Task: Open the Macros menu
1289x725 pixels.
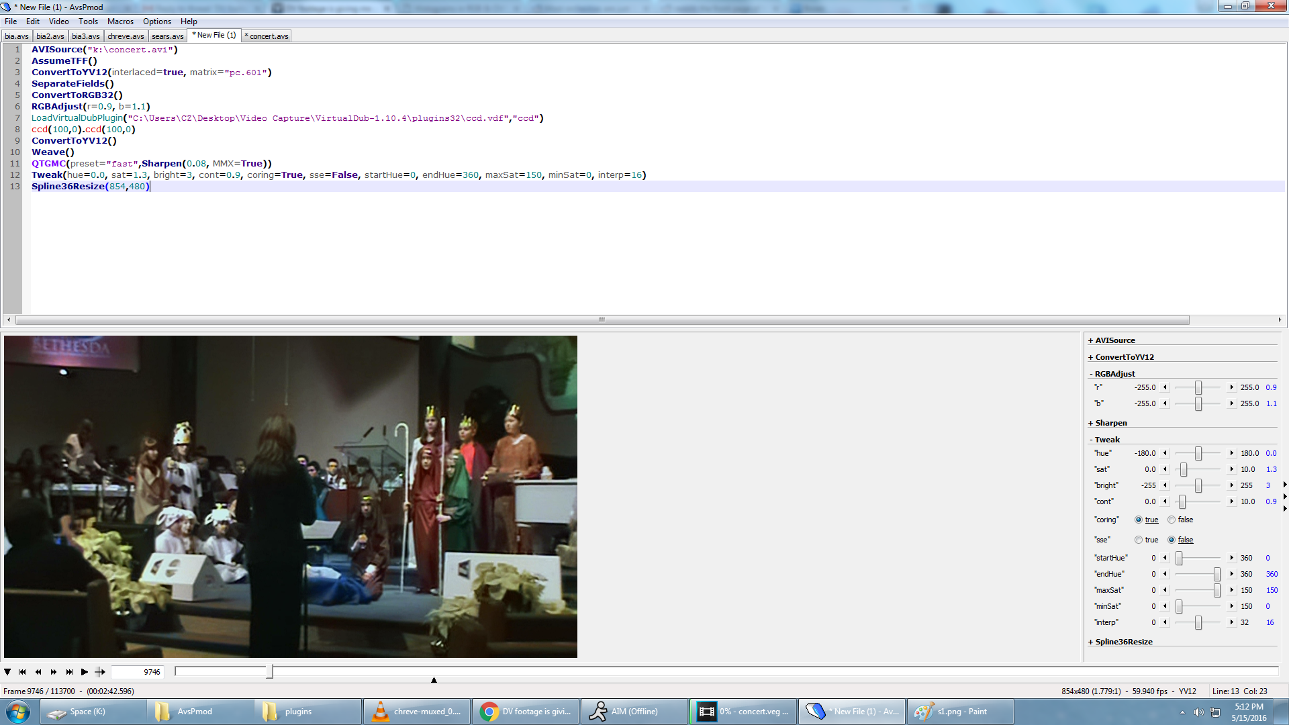Action: point(120,21)
